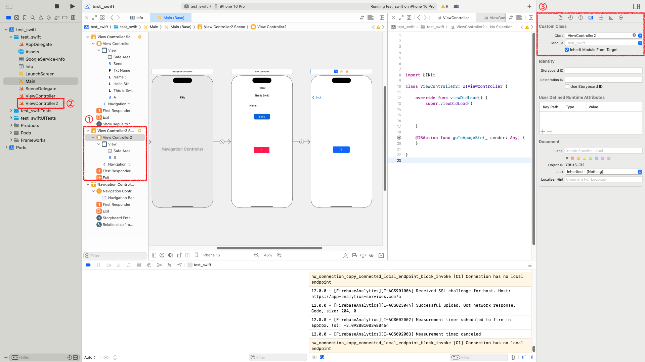
Task: Collapse the View Controller2 Scene outline
Action: tap(88, 131)
